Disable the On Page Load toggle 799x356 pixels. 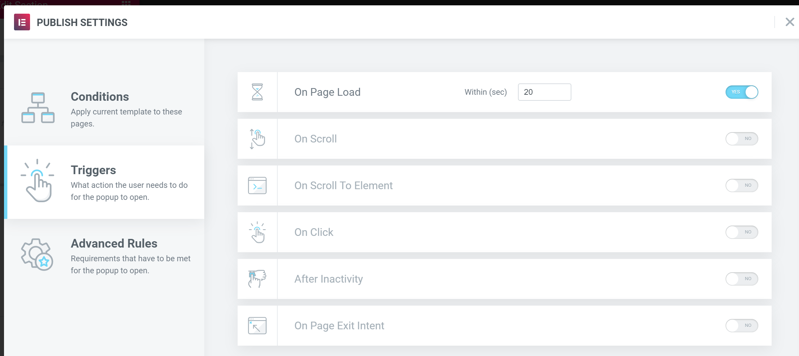(742, 92)
